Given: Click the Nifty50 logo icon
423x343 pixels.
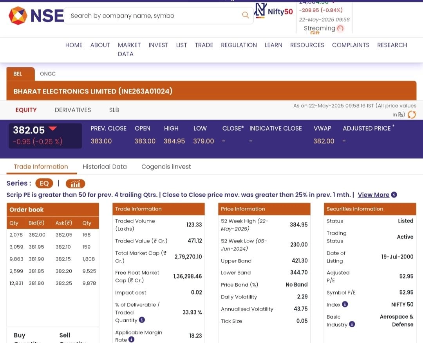Looking at the screenshot, I should click(x=260, y=11).
